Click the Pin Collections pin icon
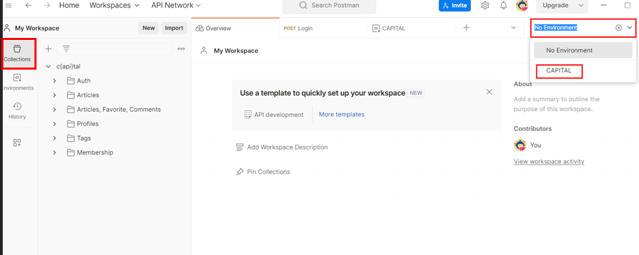The image size is (639, 255). click(240, 172)
